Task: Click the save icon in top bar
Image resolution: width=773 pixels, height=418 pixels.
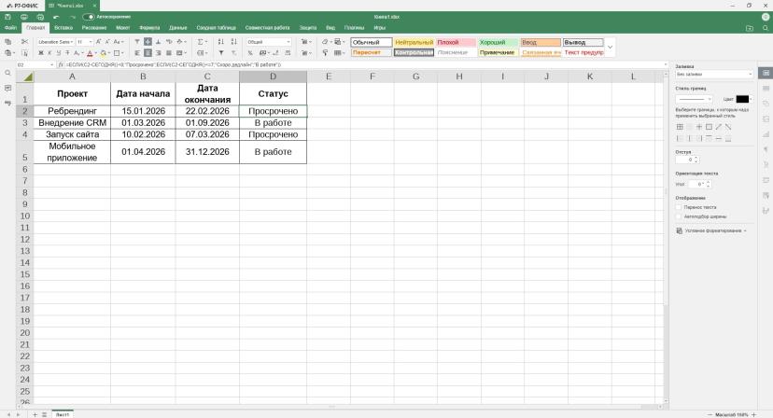Action: [x=7, y=17]
